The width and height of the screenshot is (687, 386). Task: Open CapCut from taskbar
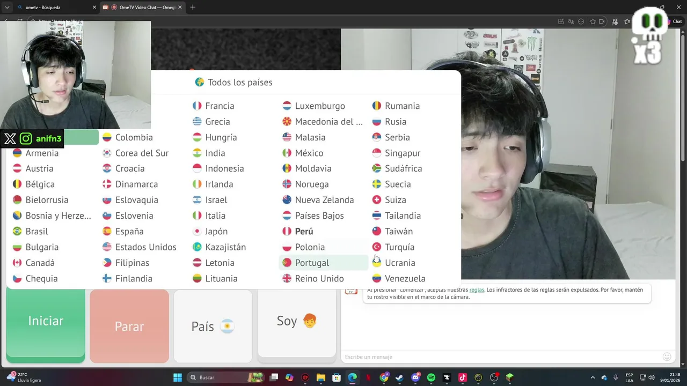(447, 377)
